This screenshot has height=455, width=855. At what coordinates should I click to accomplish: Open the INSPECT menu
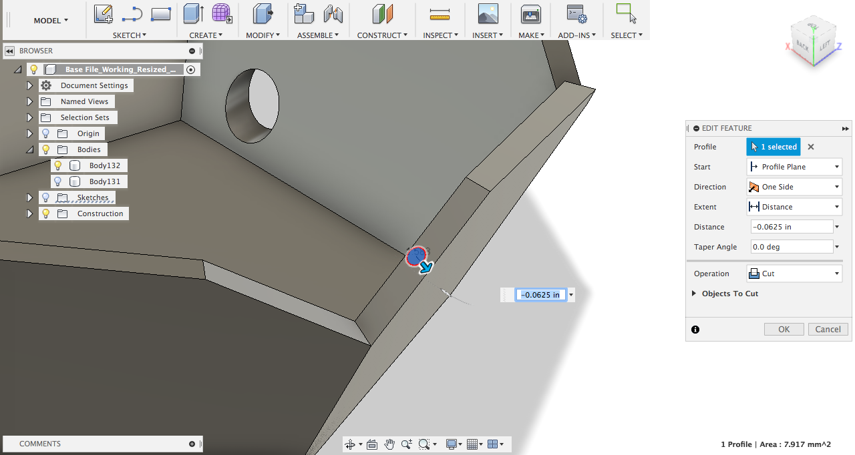coord(440,35)
